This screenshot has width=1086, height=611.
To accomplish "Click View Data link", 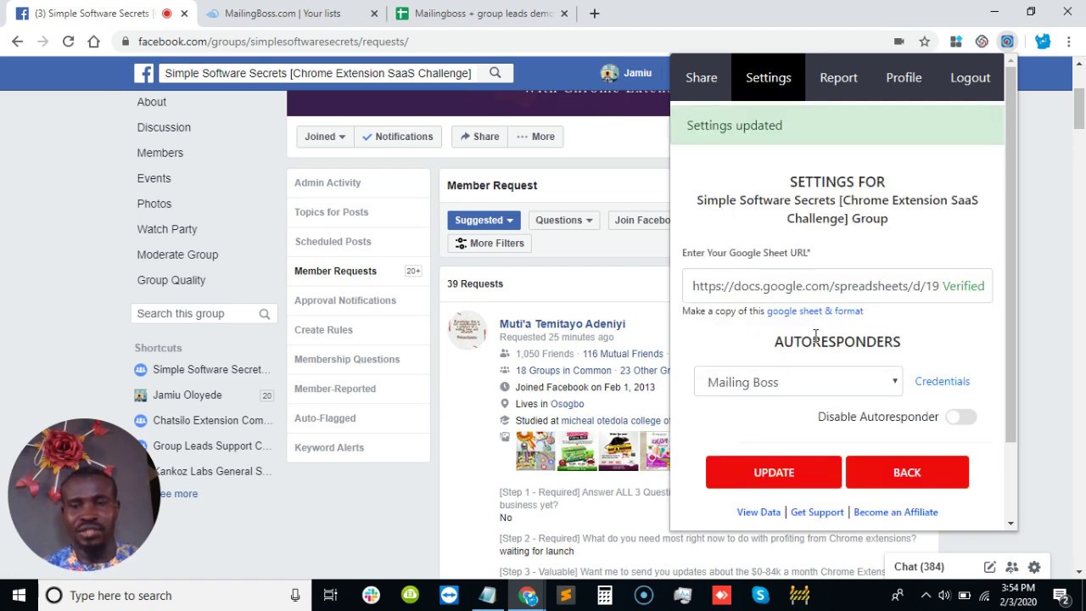I will click(x=759, y=512).
